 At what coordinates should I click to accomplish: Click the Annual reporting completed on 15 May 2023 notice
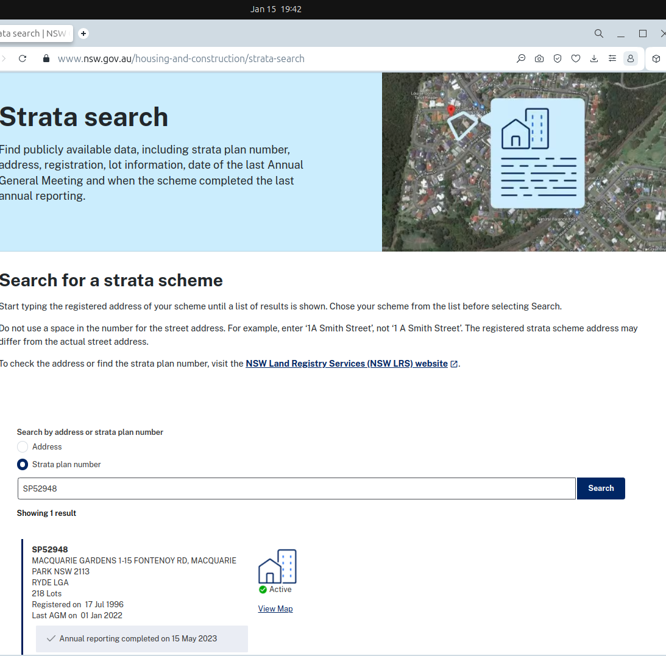coord(142,638)
